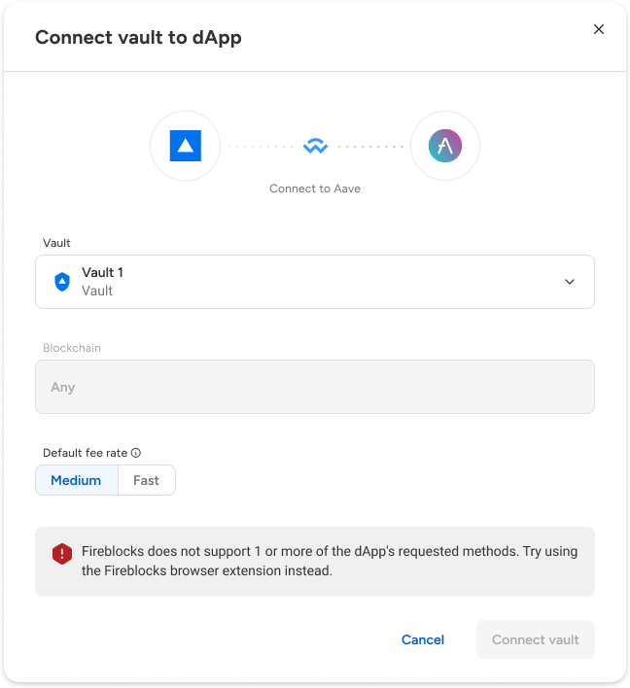Screen dimensions: 630x688
Task: Click the WalletConnect icon between the logos
Action: (315, 146)
